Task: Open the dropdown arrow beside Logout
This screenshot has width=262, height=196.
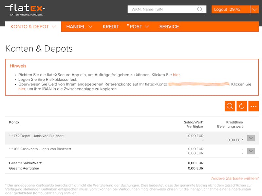Action: pyautogui.click(x=255, y=9)
